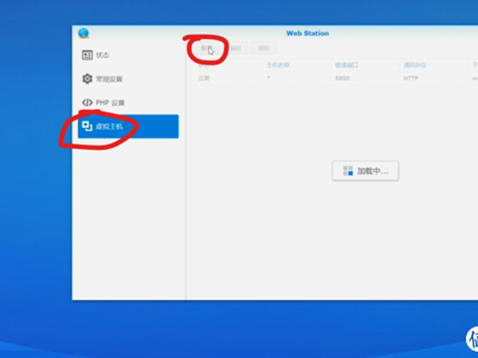This screenshot has height=358, width=478.
Task: Click the 5000 port value cell
Action: click(342, 78)
